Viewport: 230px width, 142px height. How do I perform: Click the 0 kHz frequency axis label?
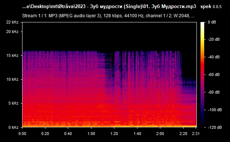(x=13, y=127)
